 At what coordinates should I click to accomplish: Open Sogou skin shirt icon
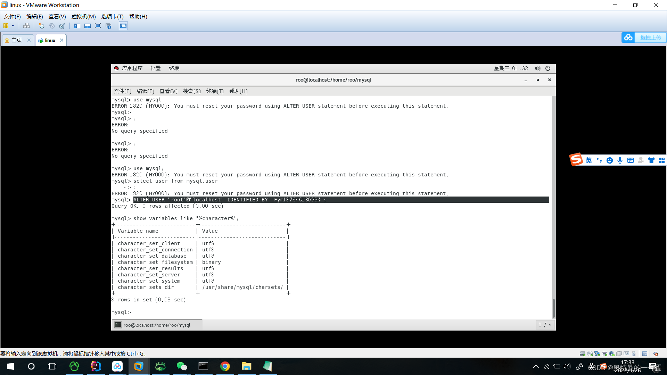click(651, 160)
